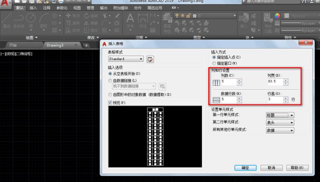Click into the 行高 row height field
The height and width of the screenshot is (182, 320).
pyautogui.click(x=275, y=99)
